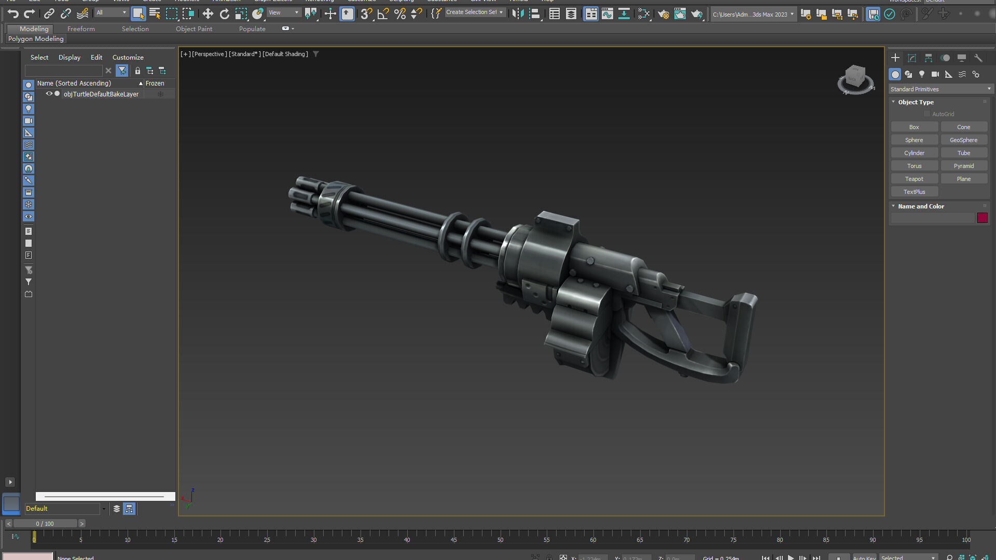The image size is (996, 560).
Task: Activate the Rotate tool
Action: (224, 14)
